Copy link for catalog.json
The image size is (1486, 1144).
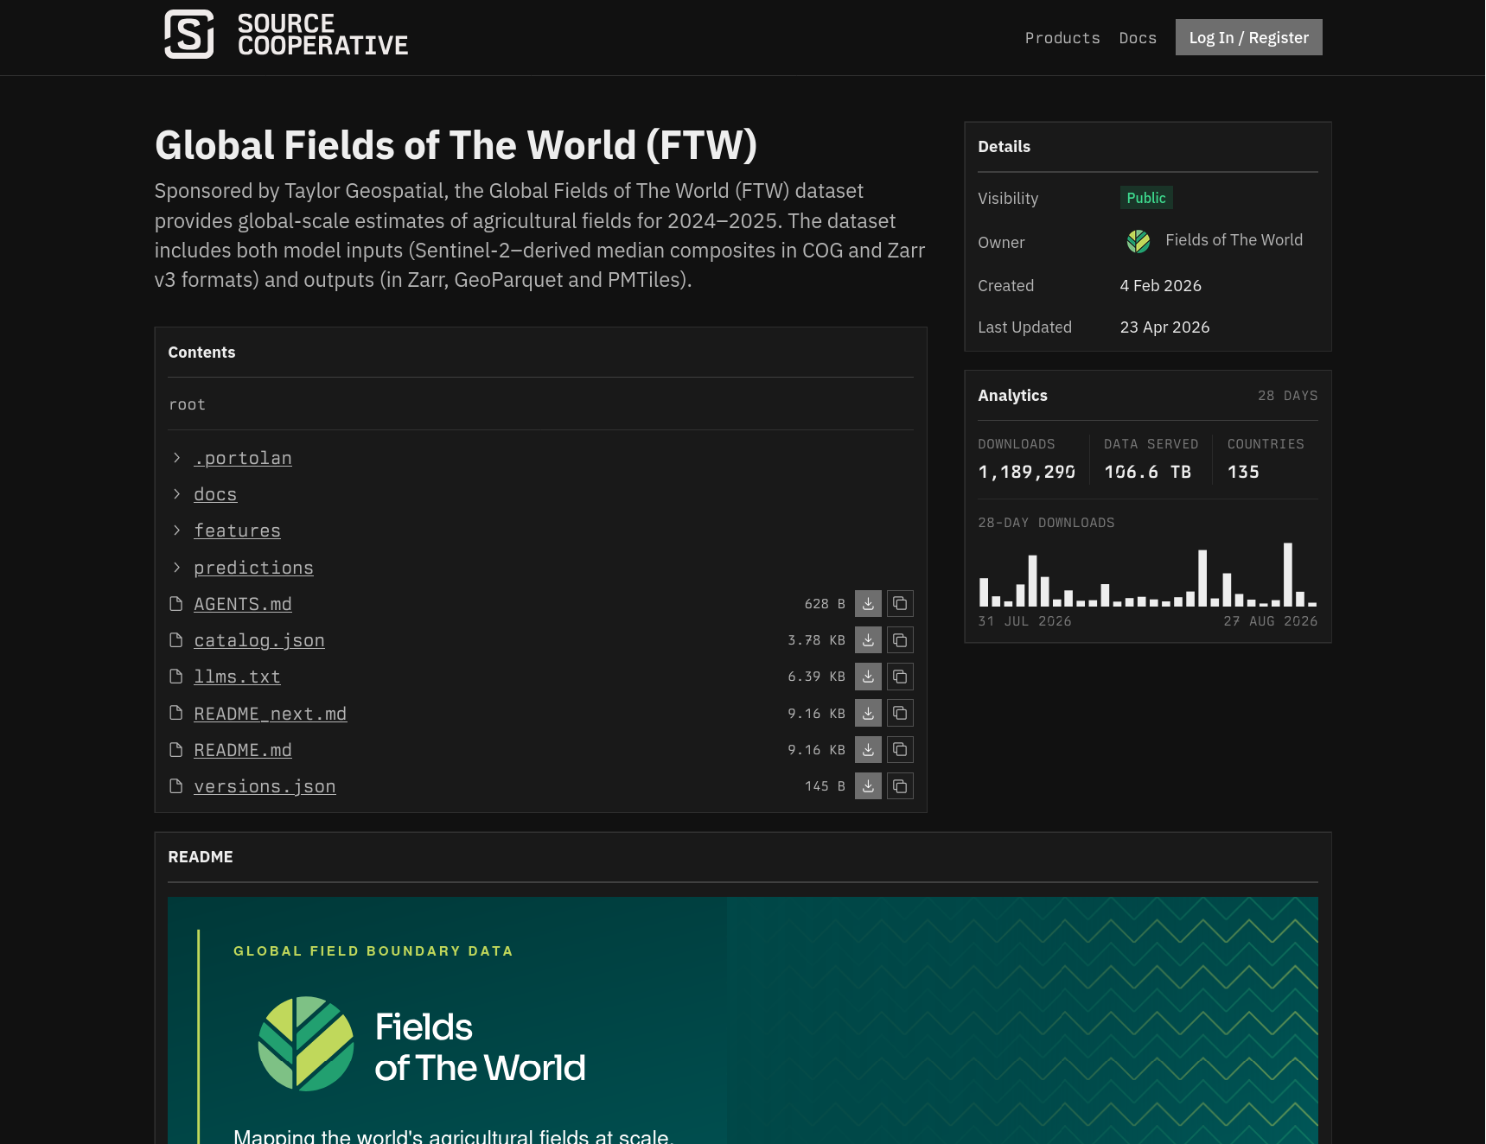(x=900, y=640)
